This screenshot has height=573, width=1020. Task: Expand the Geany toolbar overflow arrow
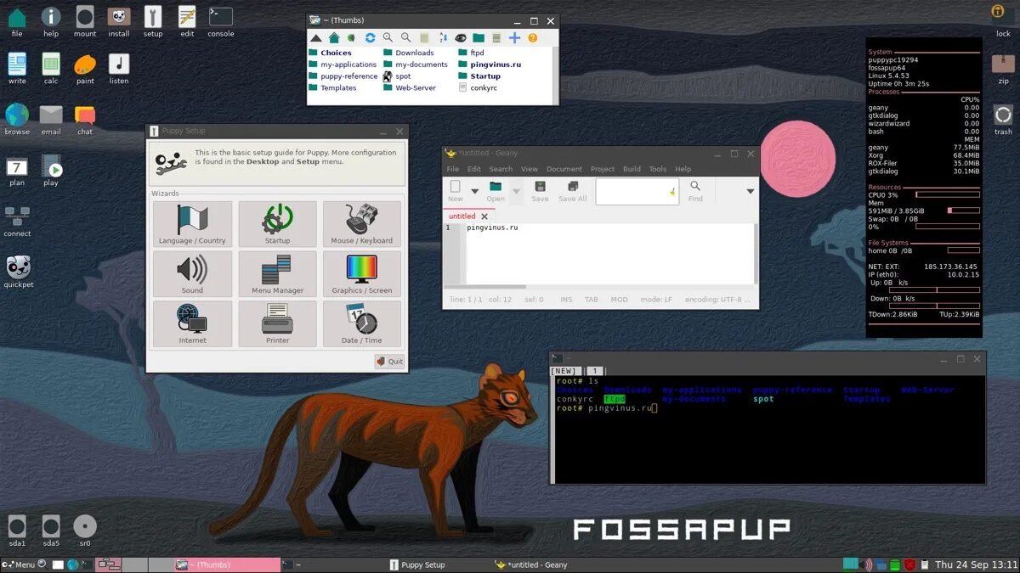tap(750, 192)
